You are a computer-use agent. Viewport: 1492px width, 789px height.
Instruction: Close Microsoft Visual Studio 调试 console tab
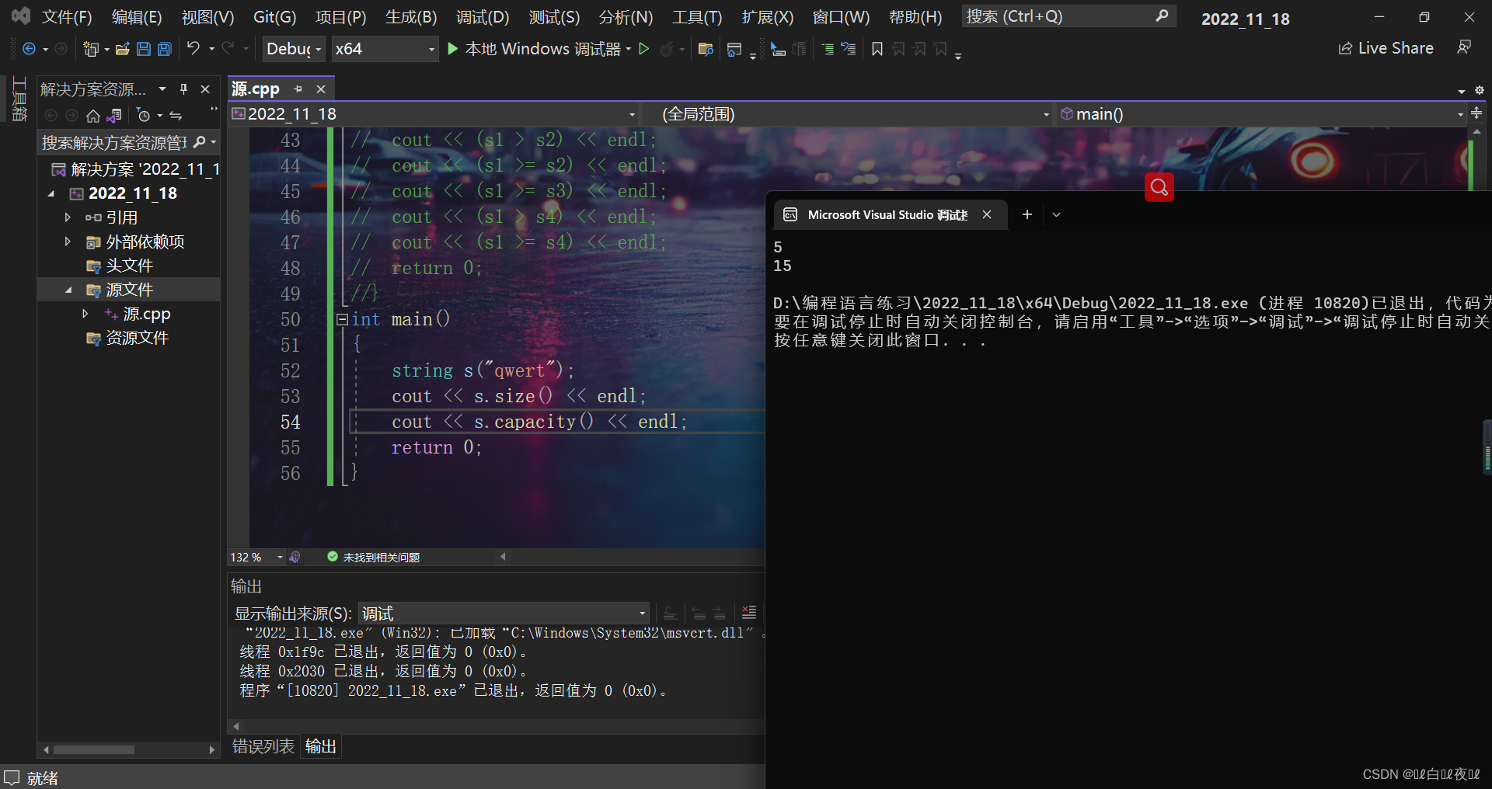tap(987, 214)
